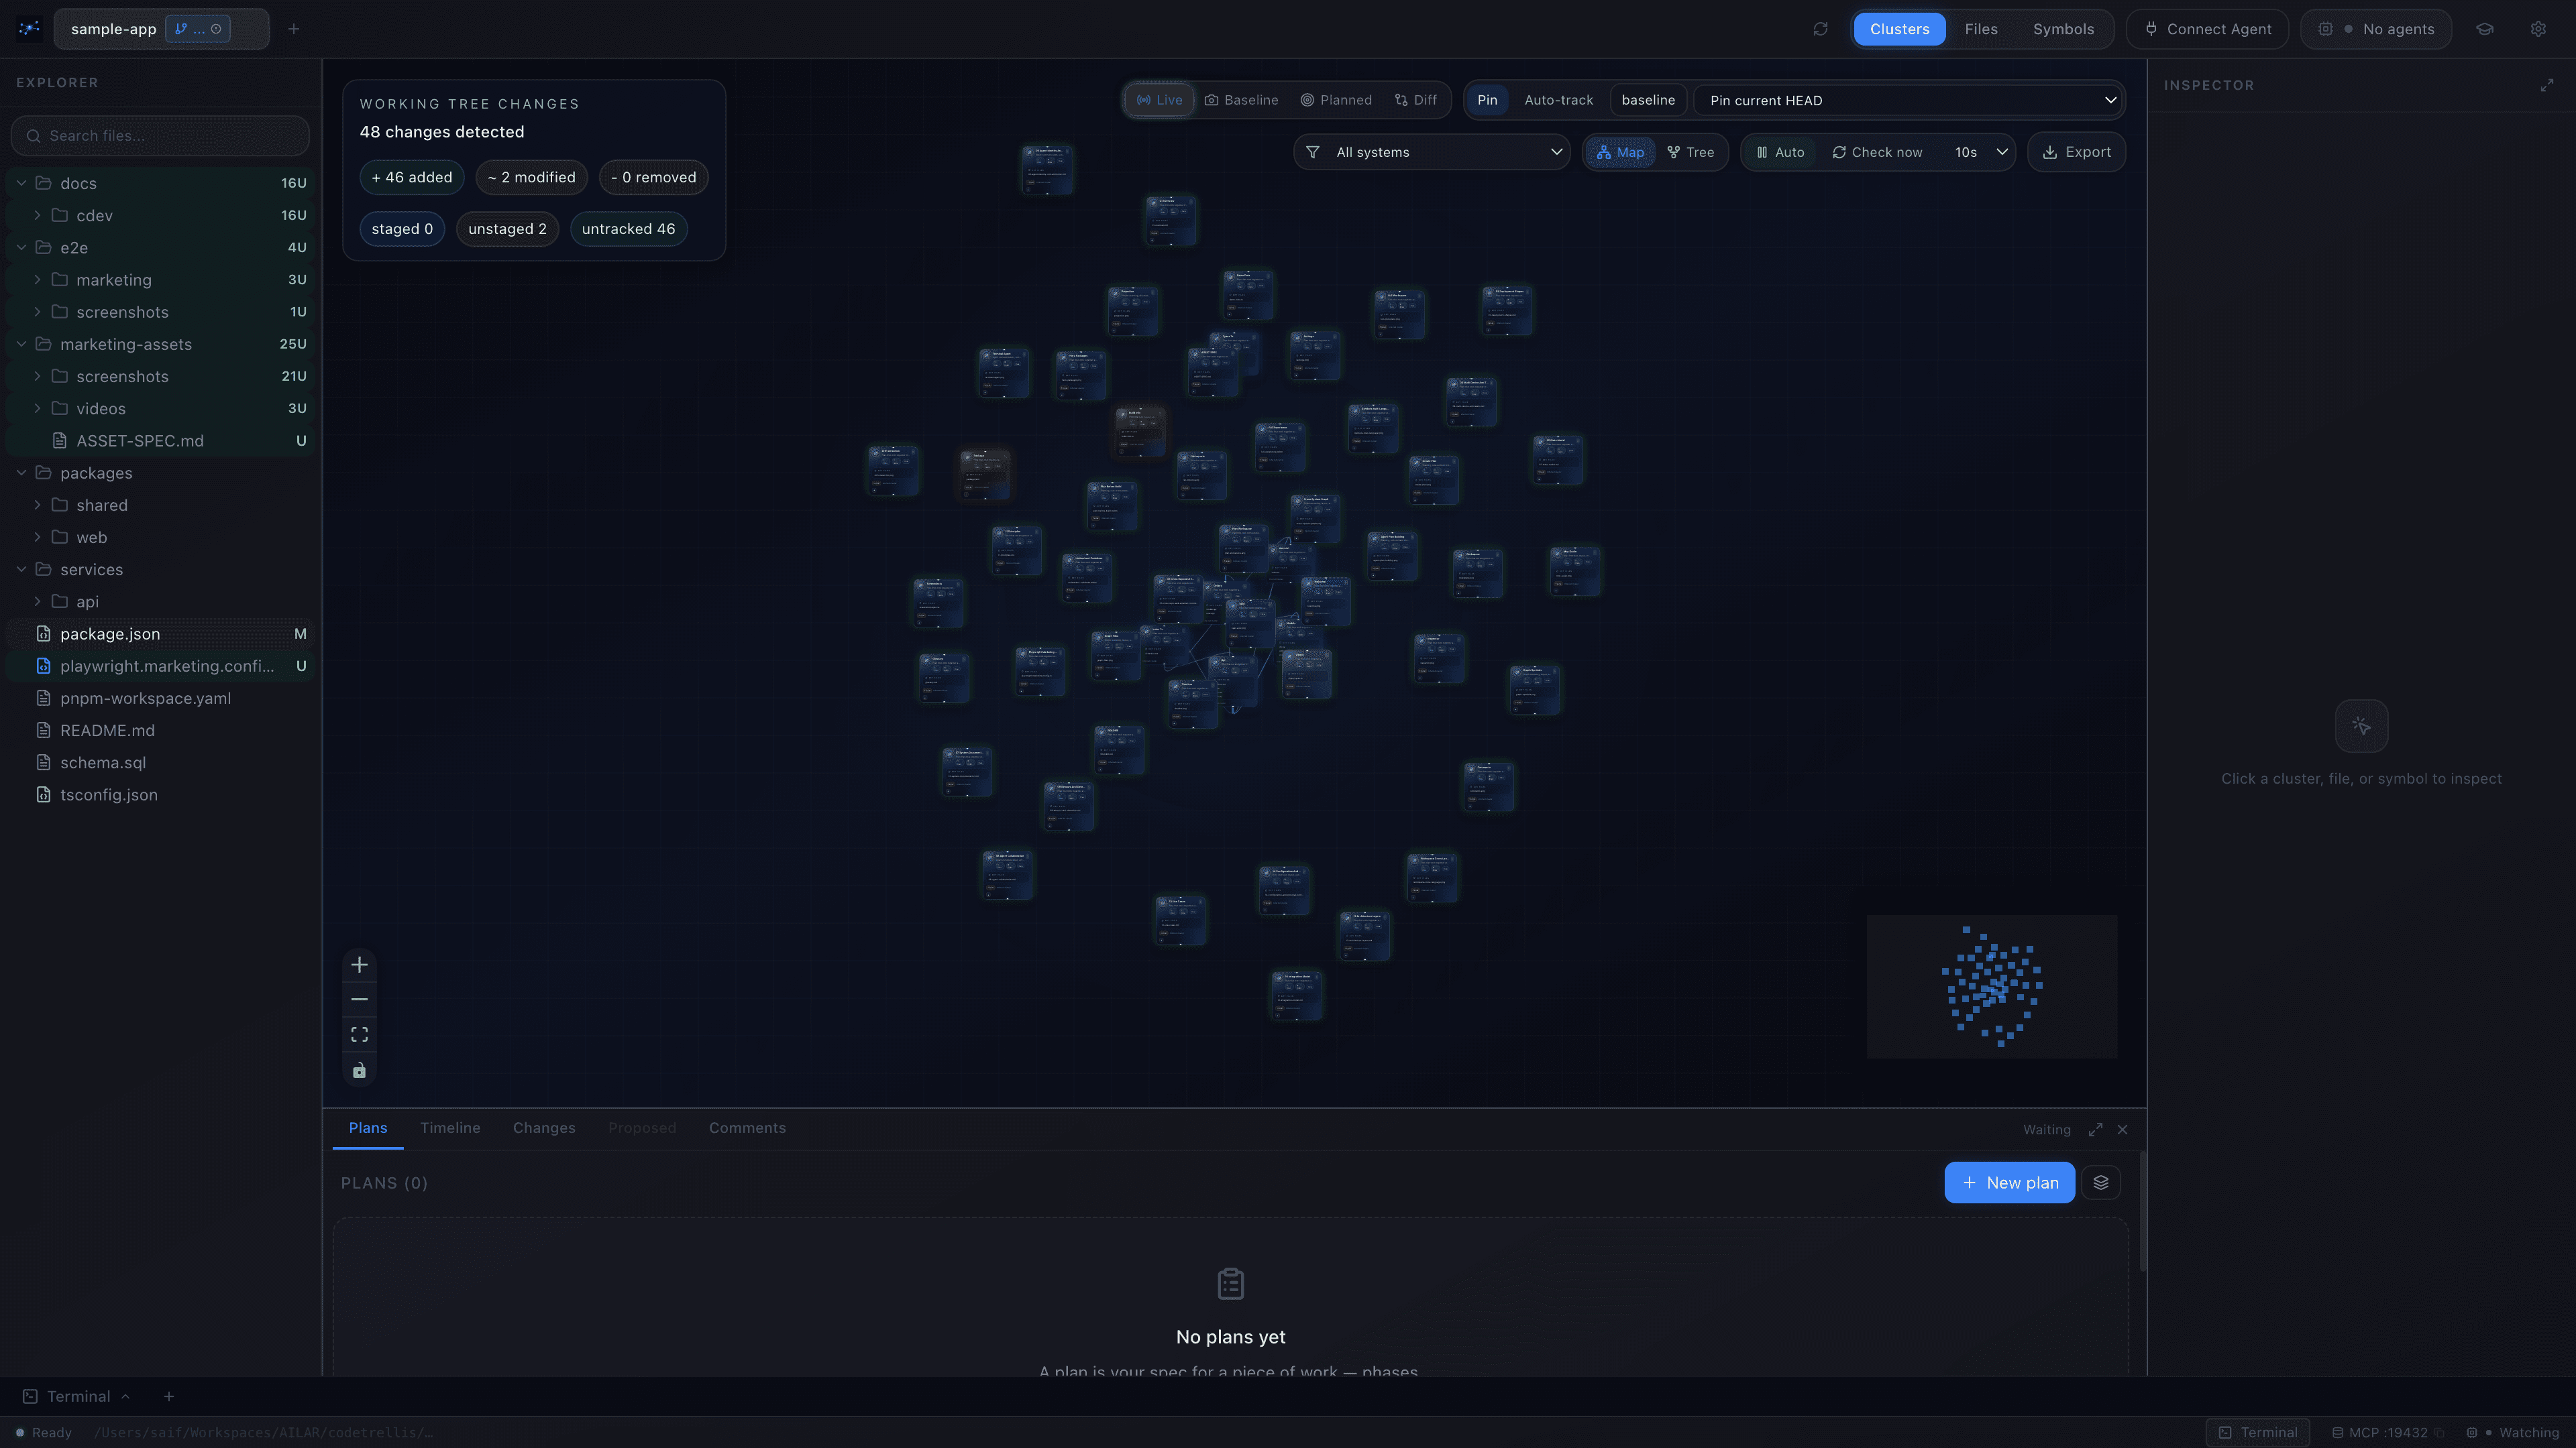
Task: Open the branch indicator on the sample-app tab
Action: (198, 29)
